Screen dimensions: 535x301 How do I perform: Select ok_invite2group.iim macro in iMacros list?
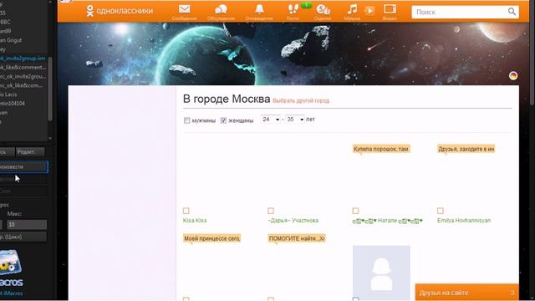23,59
